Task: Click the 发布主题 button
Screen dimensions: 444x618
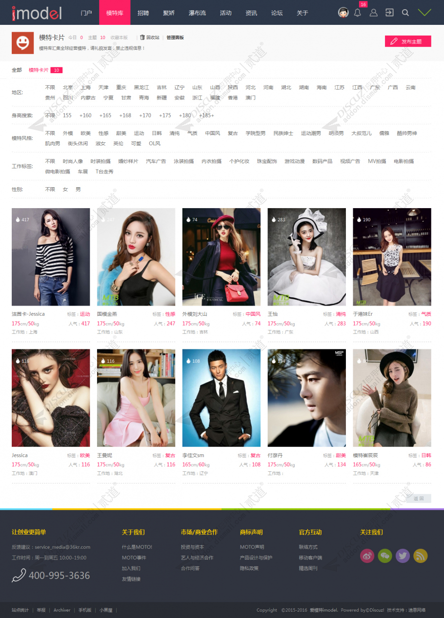Action: (408, 41)
